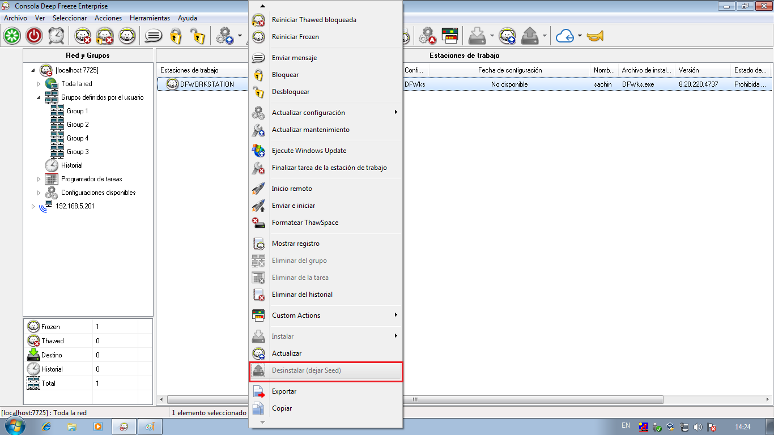Open Internet Explorer from the taskbar
Screen dimensions: 774x435
[x=46, y=427]
